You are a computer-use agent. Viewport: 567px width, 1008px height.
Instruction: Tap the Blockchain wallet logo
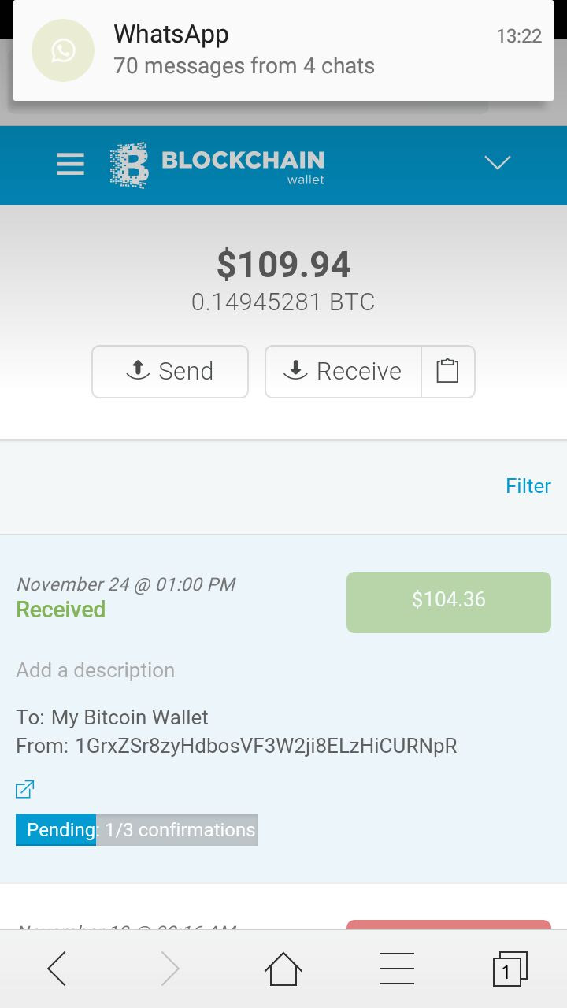click(217, 165)
